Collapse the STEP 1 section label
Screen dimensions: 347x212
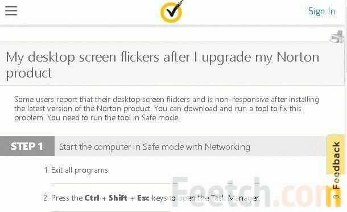tap(27, 146)
